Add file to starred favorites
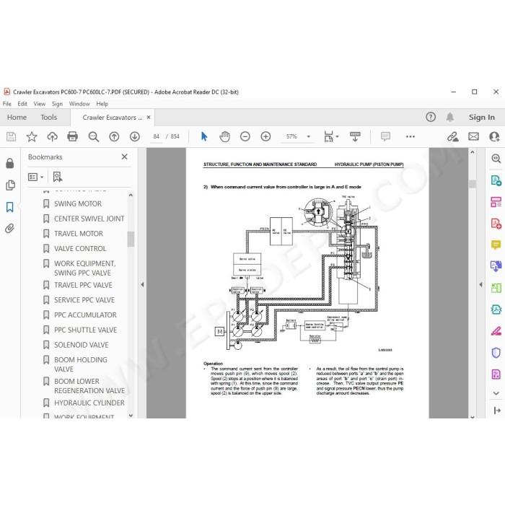Screen dimensions: 505x505 pyautogui.click(x=32, y=136)
